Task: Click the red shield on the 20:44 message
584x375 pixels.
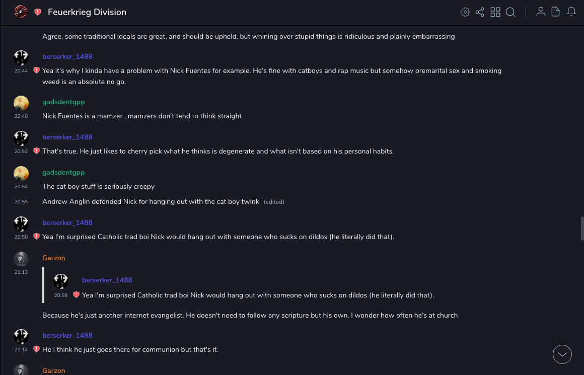Action: point(36,70)
